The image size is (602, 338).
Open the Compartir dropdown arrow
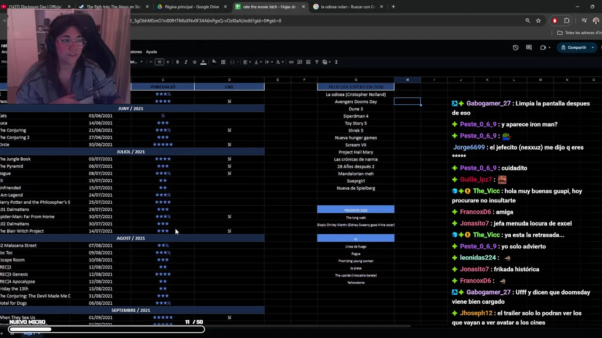pyautogui.click(x=593, y=47)
